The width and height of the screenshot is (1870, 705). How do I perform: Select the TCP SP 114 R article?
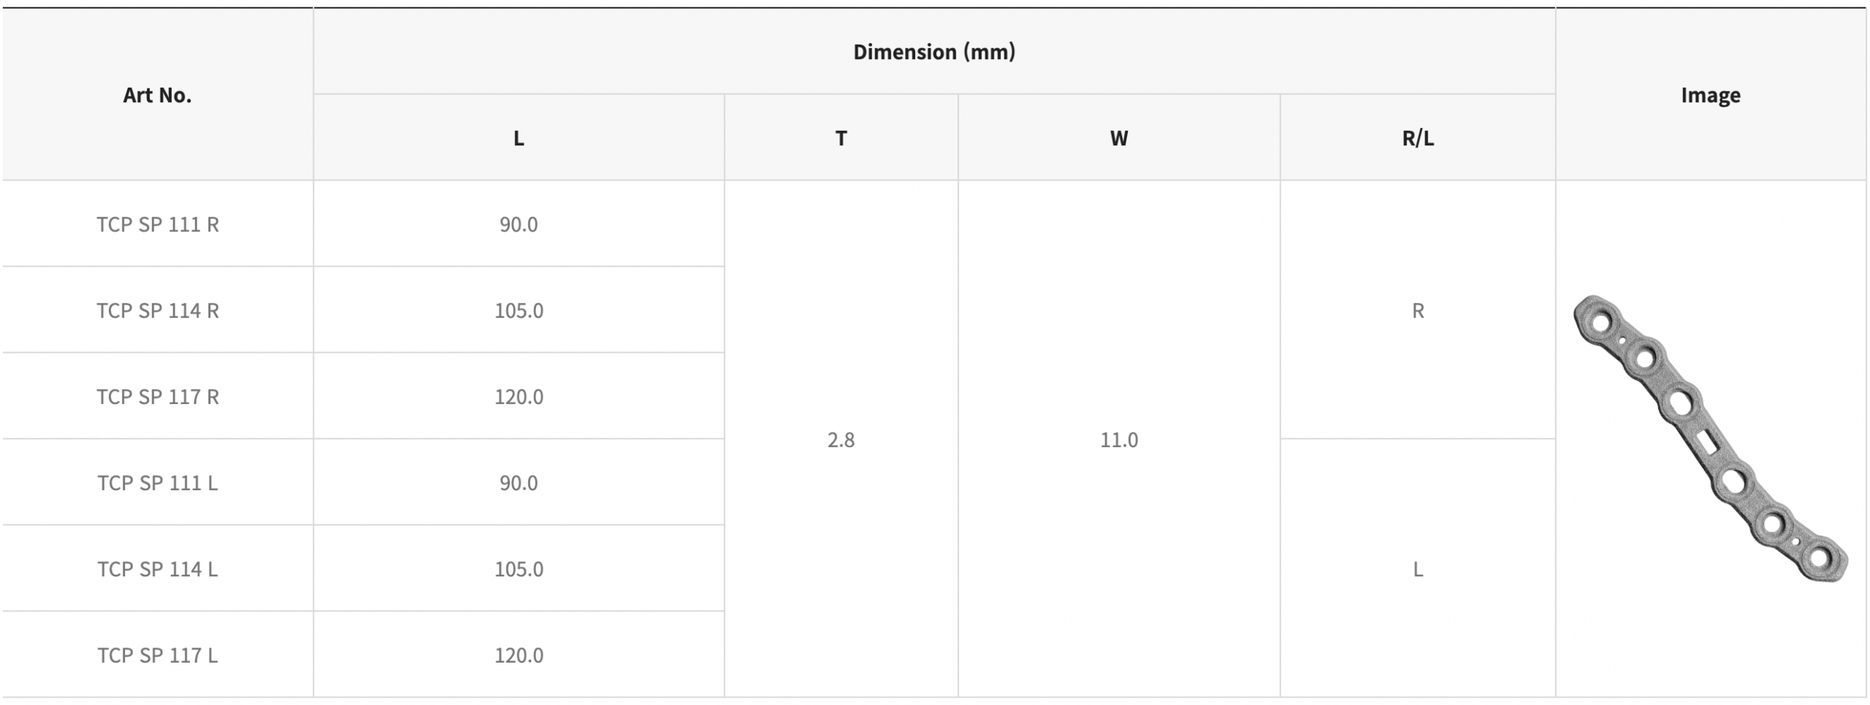(158, 310)
